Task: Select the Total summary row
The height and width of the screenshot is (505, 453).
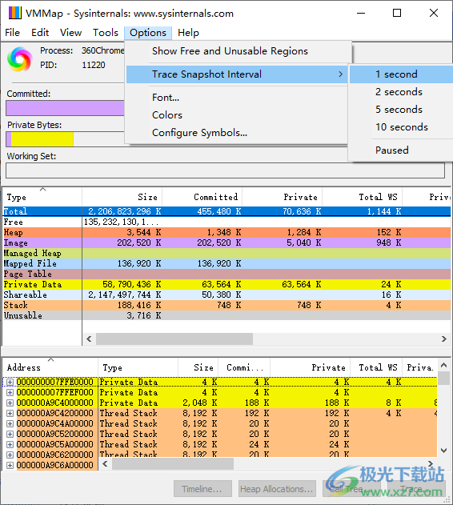Action: (226, 211)
